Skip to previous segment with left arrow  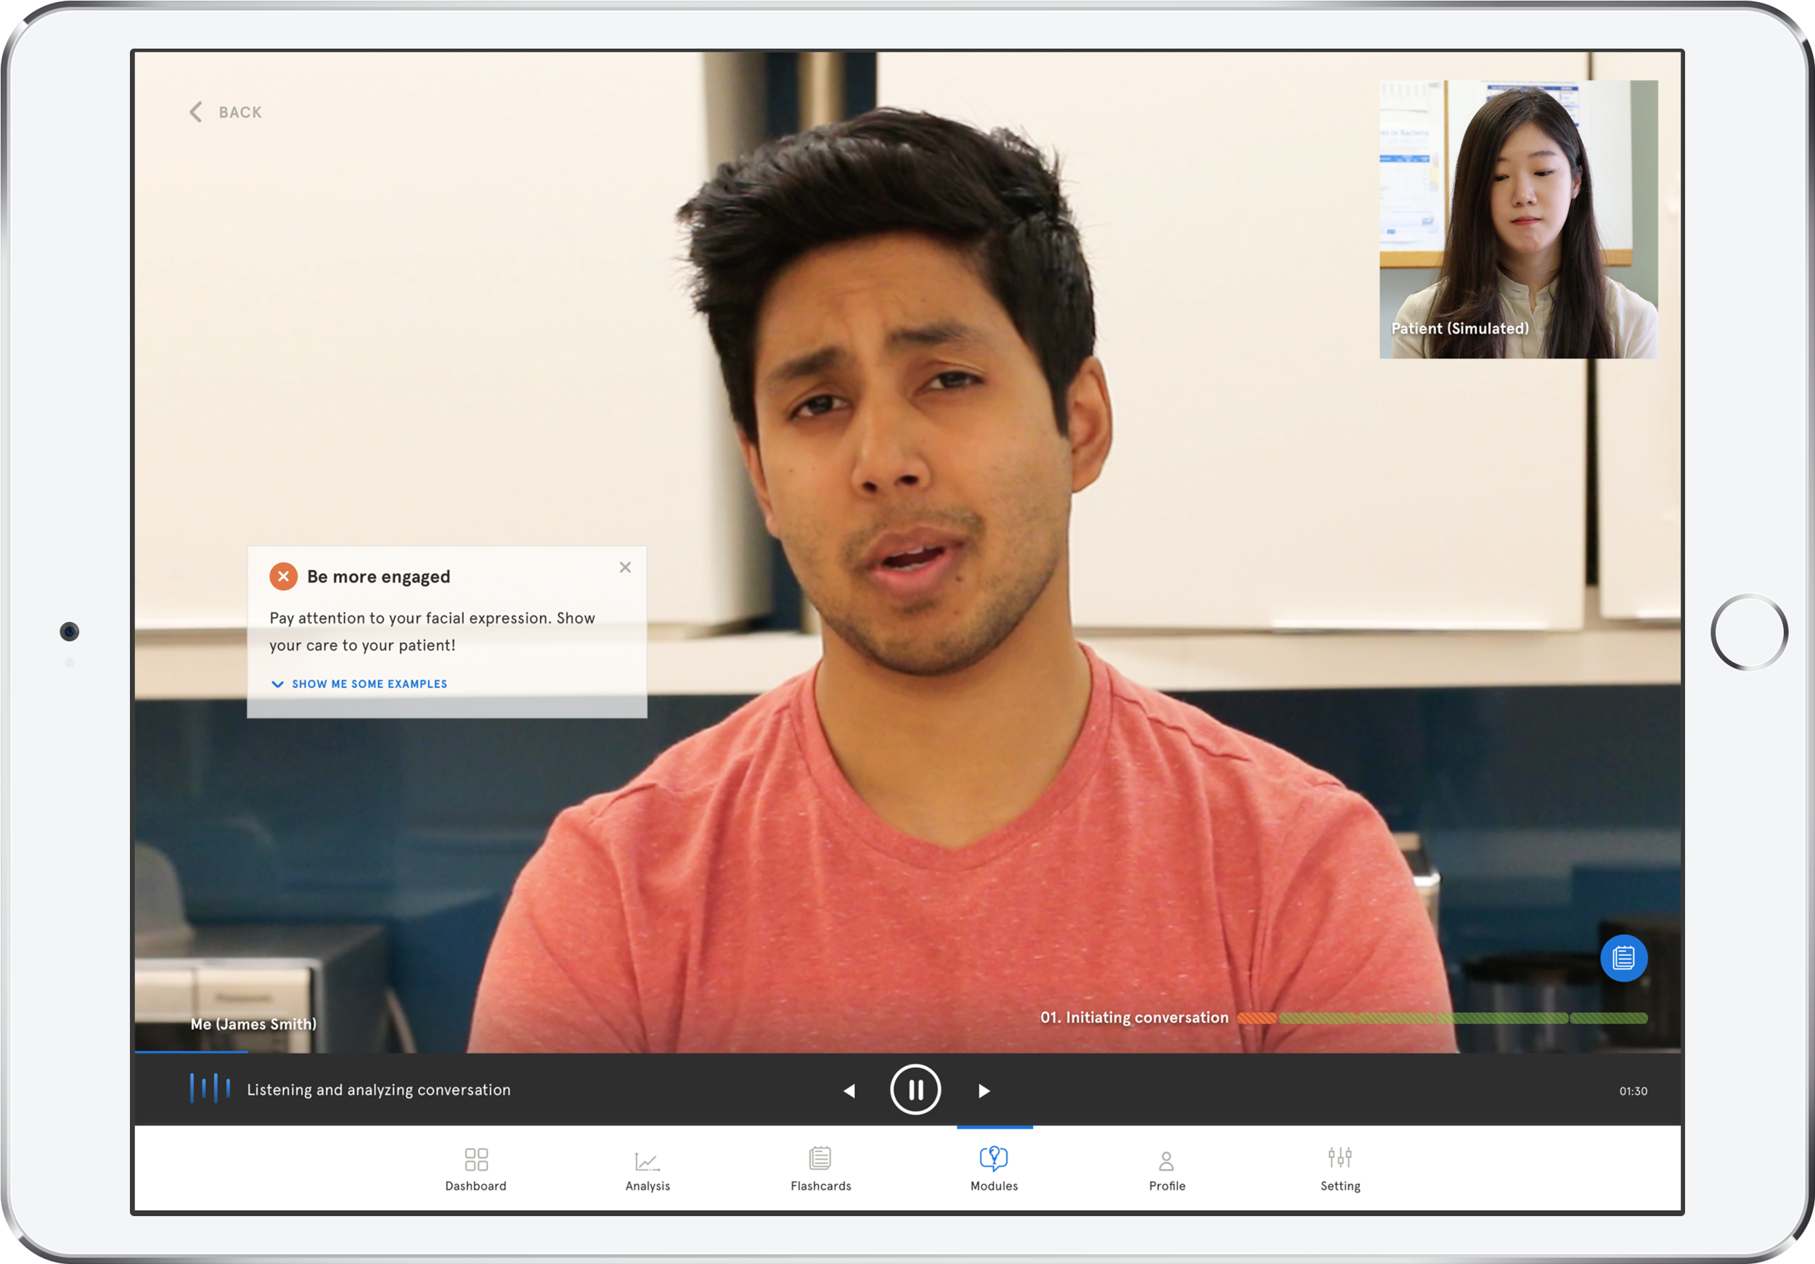coord(849,1091)
